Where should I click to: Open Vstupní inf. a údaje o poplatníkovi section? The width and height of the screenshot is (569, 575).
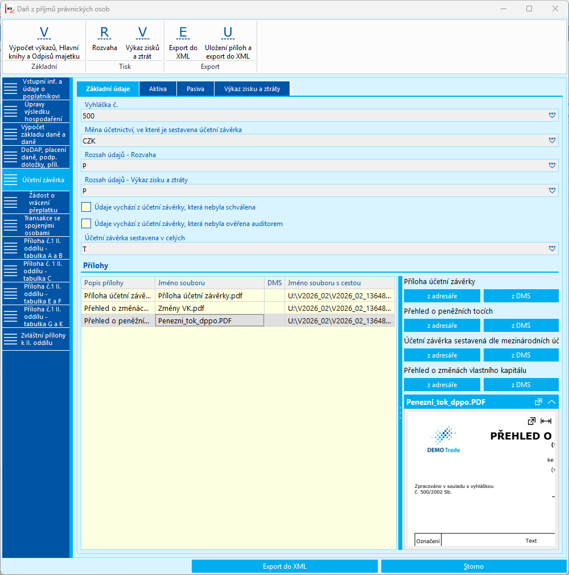(36, 89)
